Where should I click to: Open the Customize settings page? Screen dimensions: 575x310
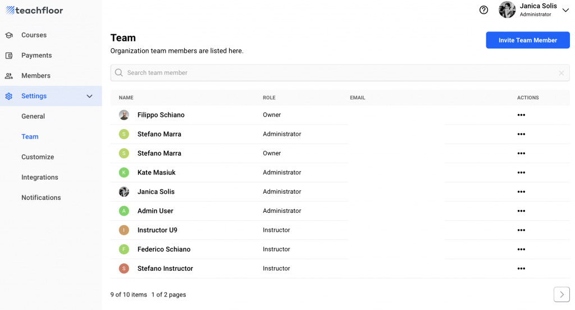38,157
